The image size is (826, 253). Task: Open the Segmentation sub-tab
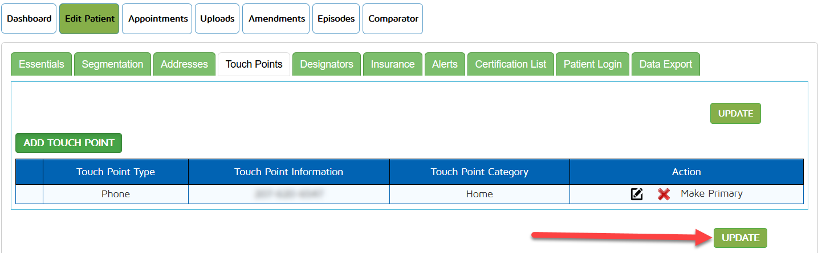(112, 64)
